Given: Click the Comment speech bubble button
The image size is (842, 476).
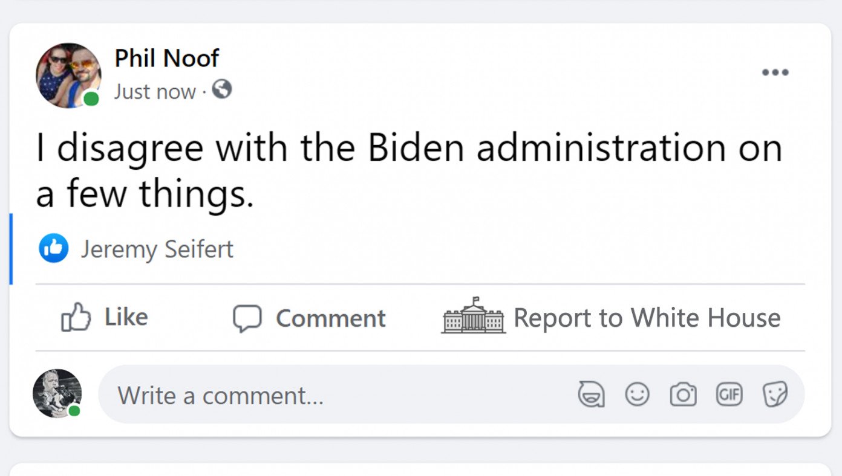Looking at the screenshot, I should 309,318.
